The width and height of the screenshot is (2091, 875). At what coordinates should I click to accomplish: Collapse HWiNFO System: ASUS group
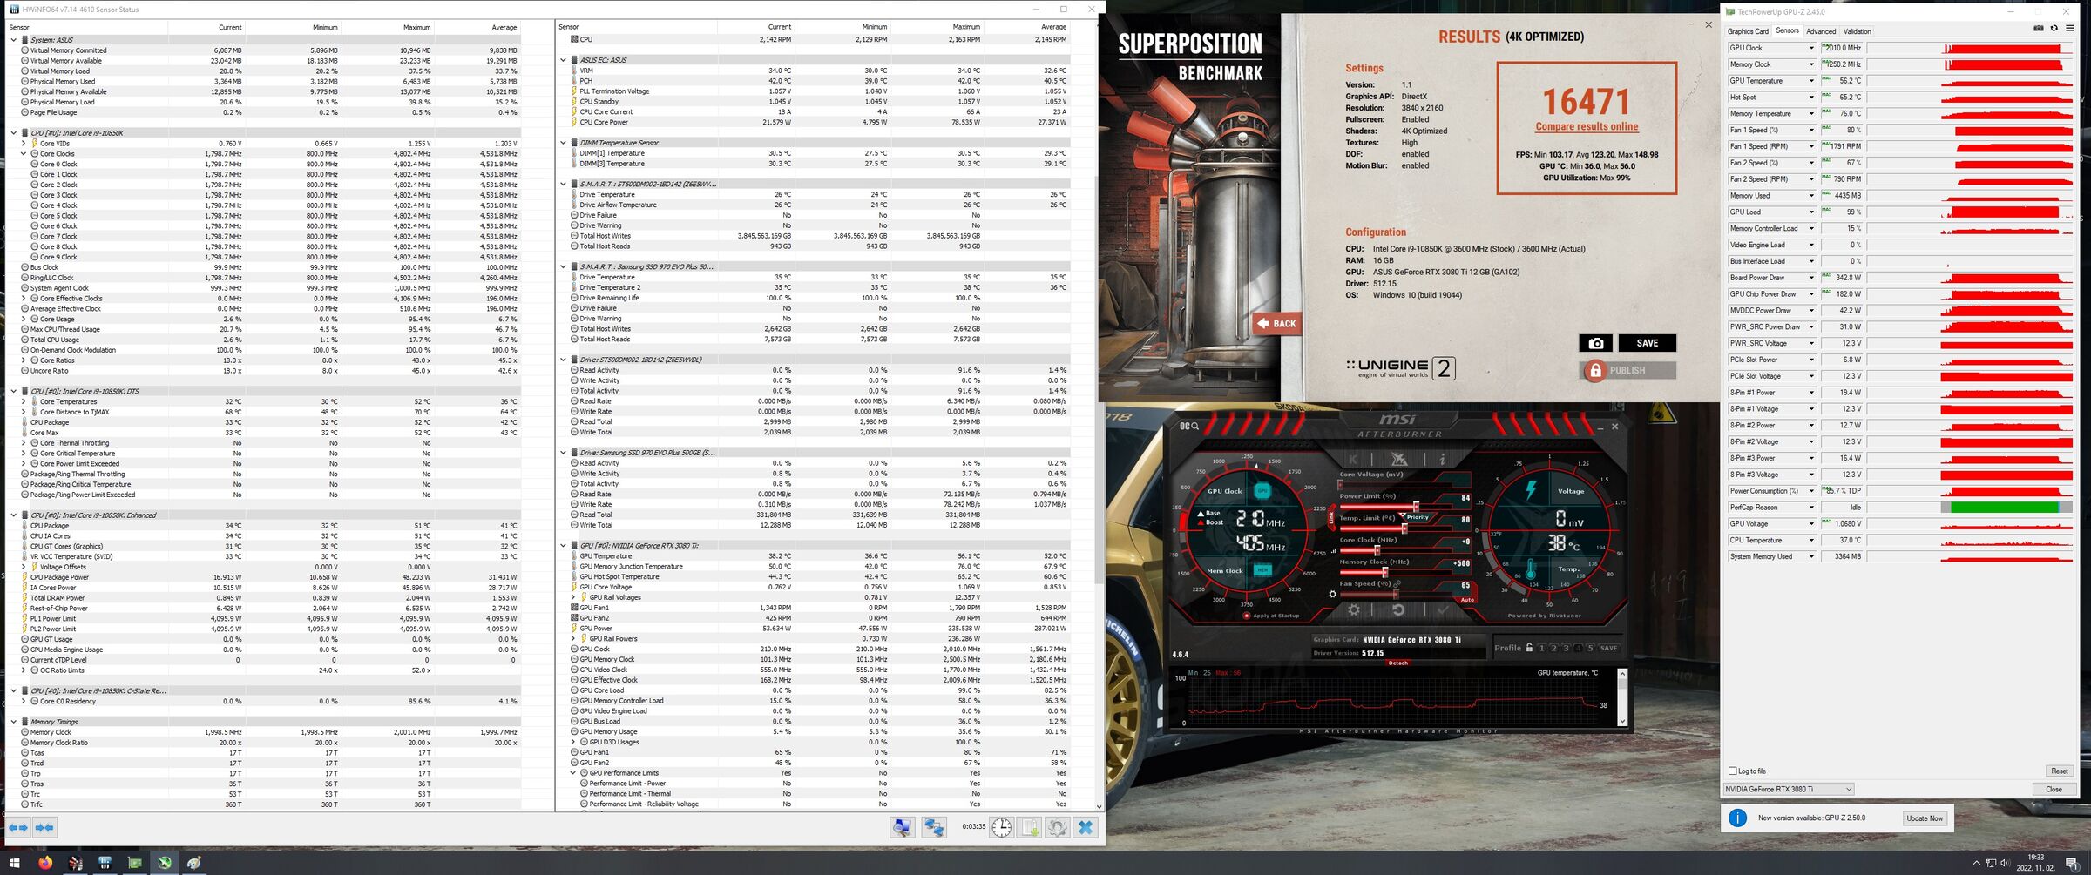13,40
